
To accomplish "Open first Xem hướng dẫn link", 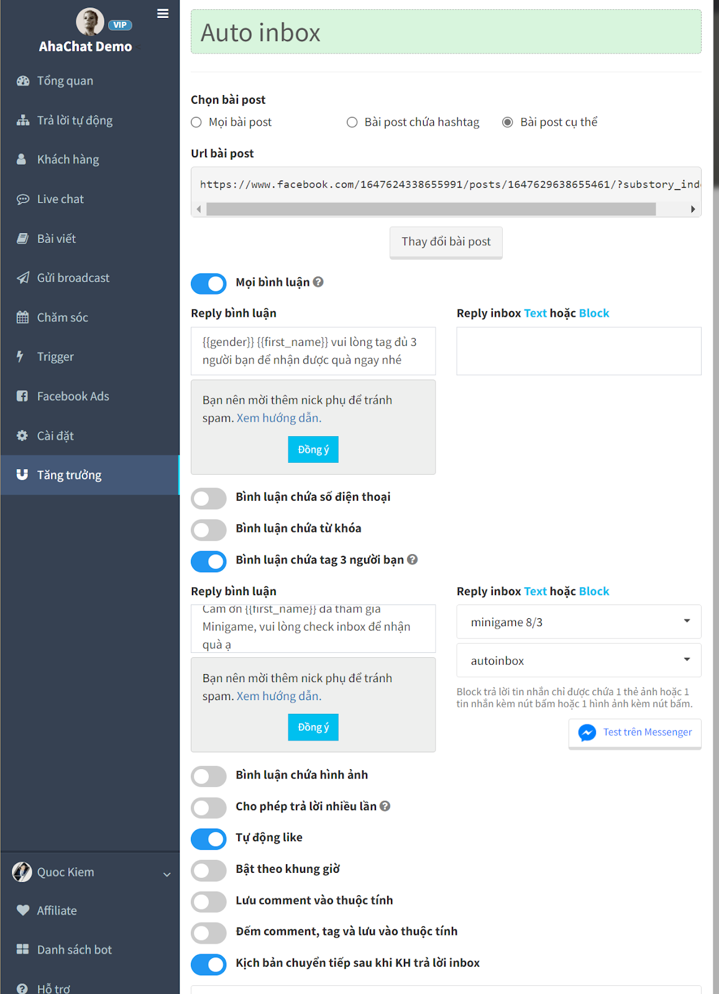I will click(x=279, y=418).
